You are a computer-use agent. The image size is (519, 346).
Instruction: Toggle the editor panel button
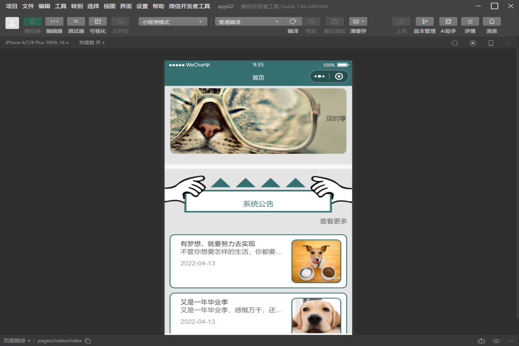pos(54,22)
